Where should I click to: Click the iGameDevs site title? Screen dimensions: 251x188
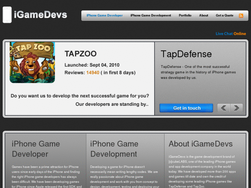pyautogui.click(x=40, y=15)
